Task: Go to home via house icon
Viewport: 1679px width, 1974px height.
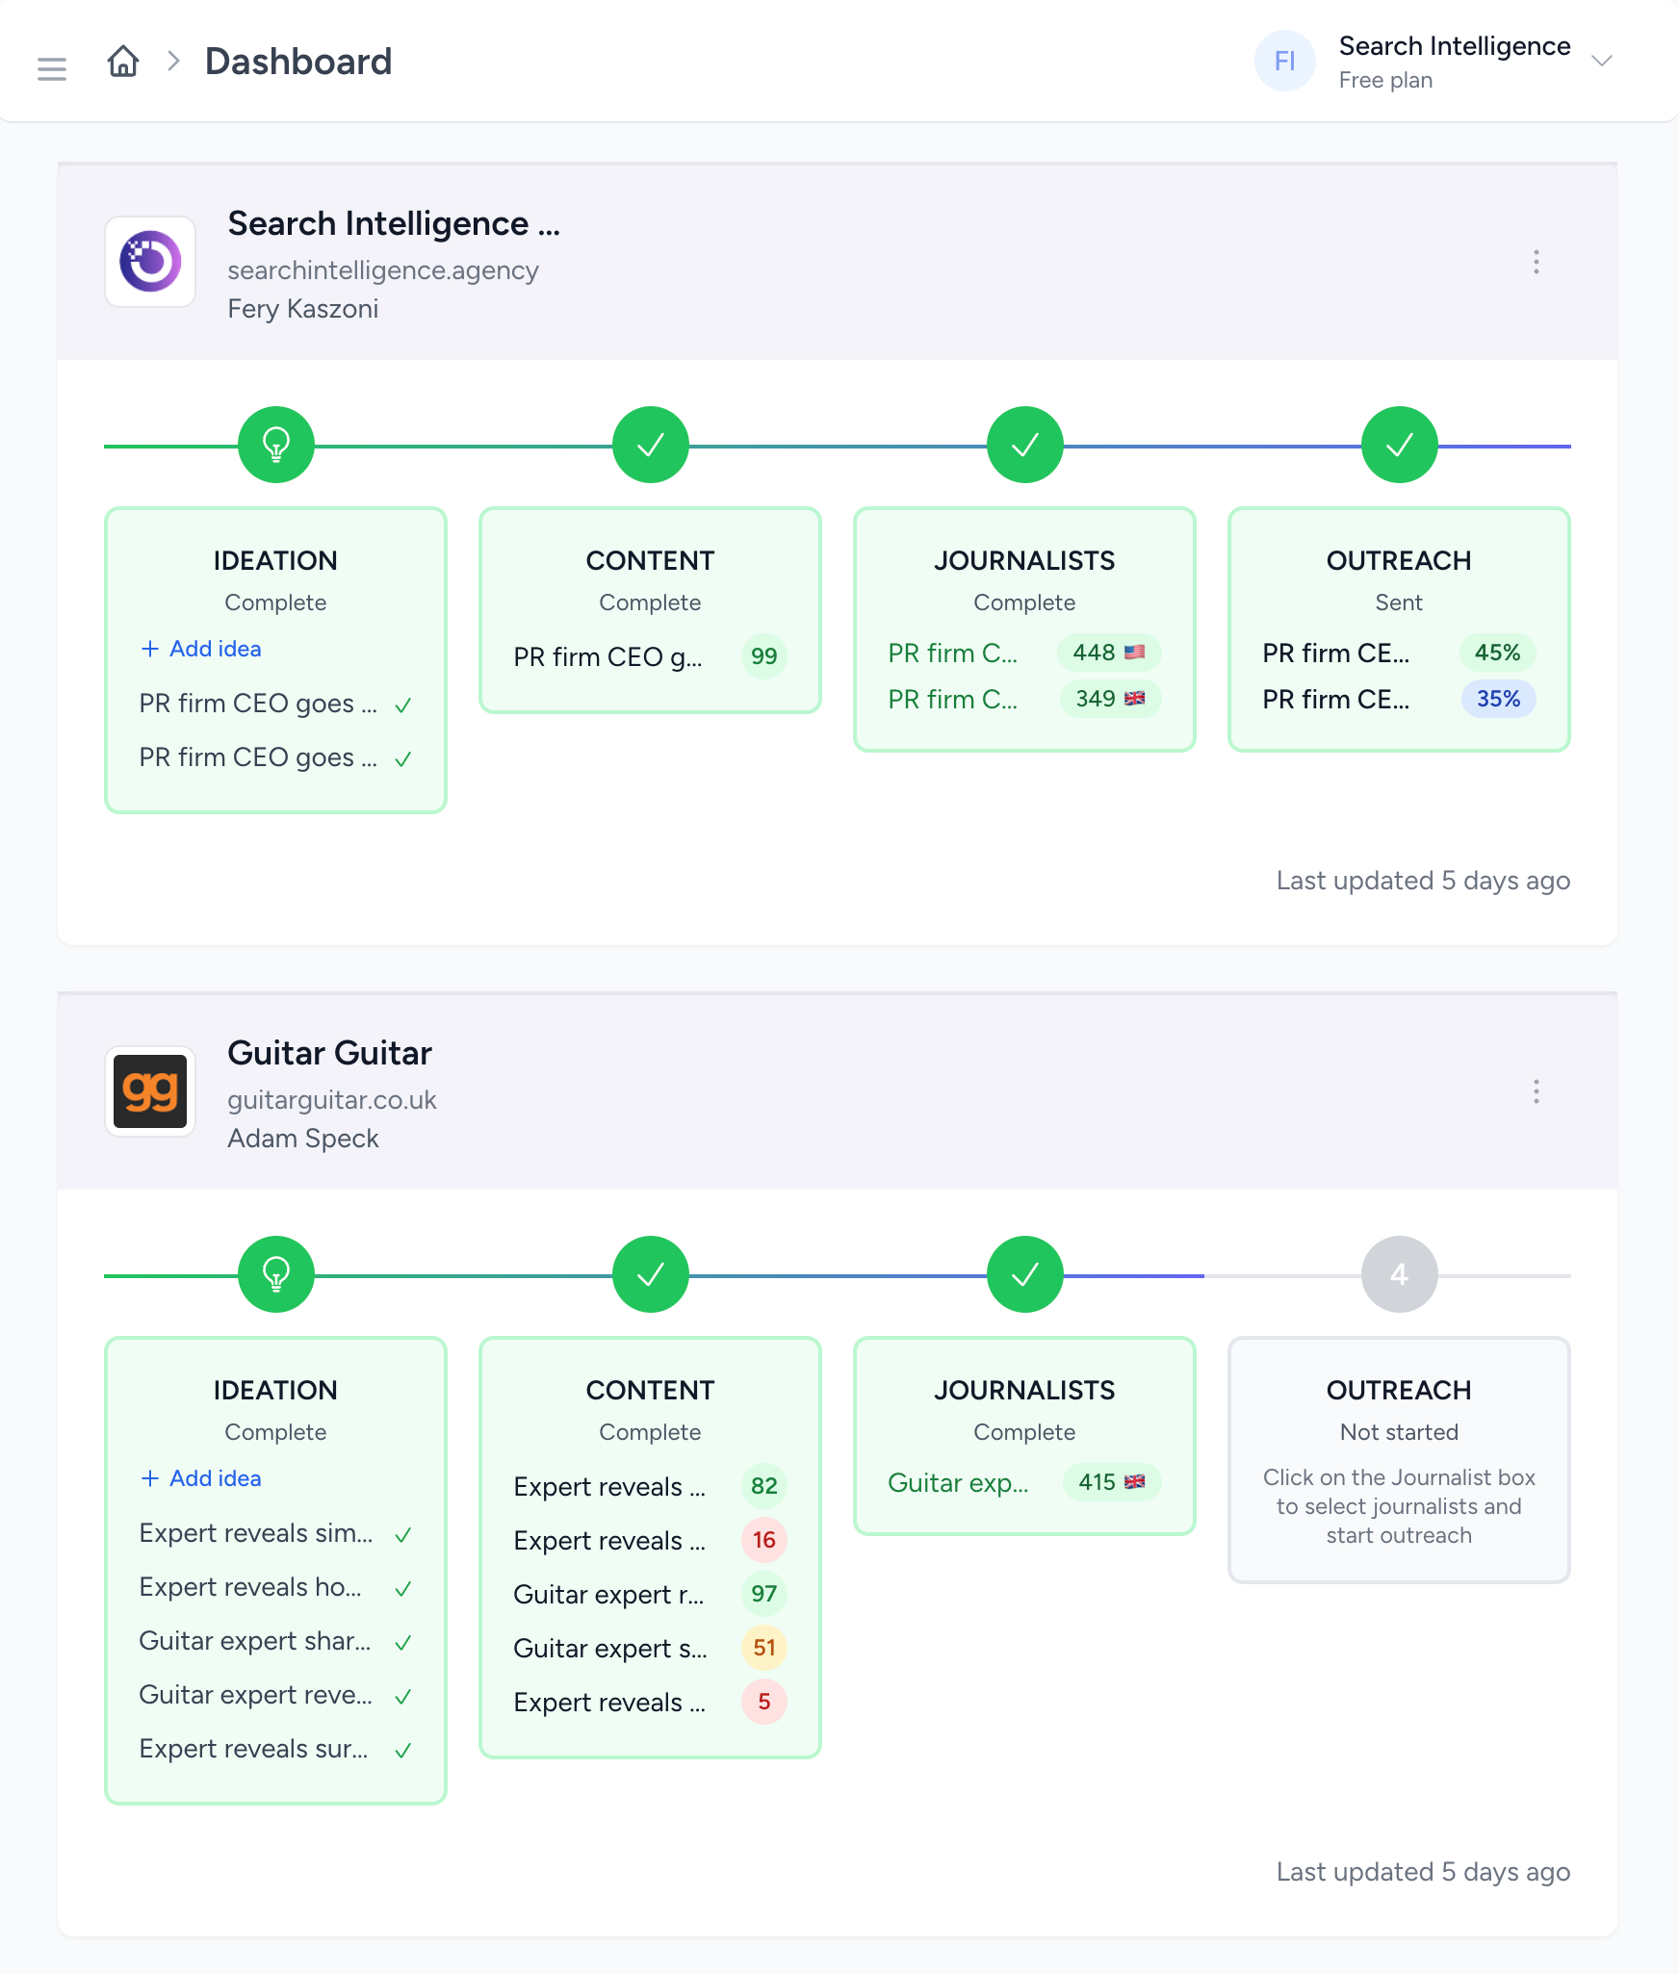Action: (x=123, y=62)
